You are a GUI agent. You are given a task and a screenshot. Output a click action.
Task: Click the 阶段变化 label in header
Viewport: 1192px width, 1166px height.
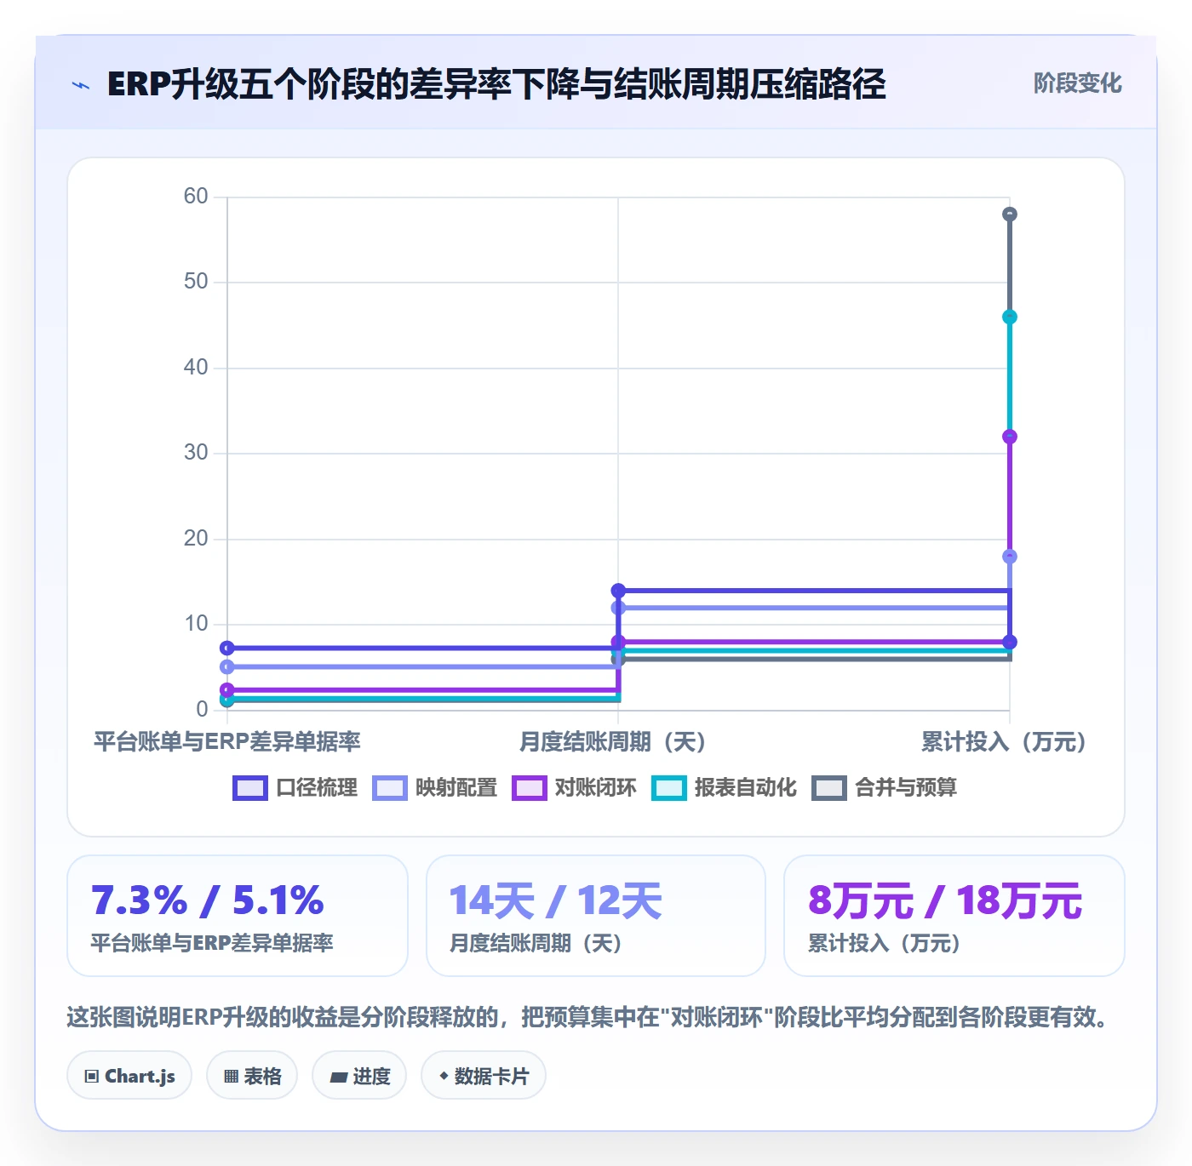point(1077,83)
